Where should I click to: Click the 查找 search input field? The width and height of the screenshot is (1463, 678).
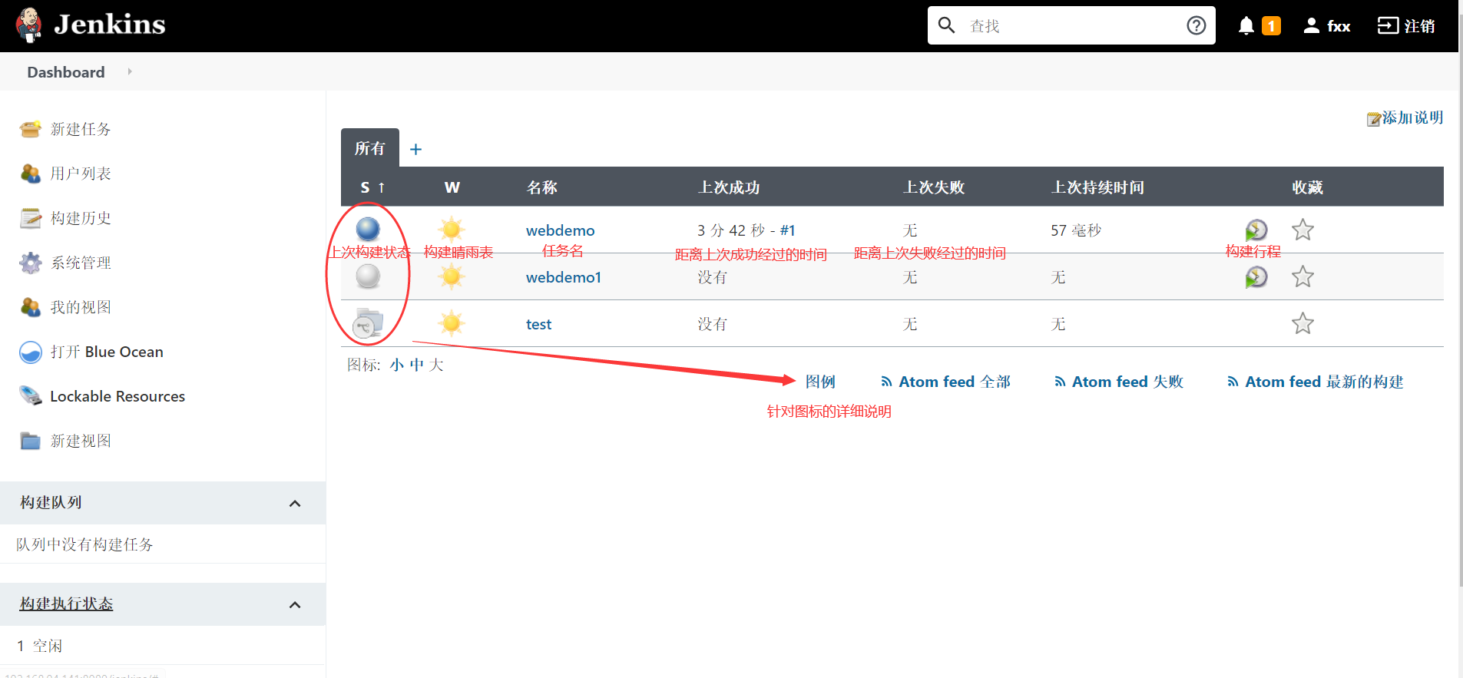pos(1071,26)
